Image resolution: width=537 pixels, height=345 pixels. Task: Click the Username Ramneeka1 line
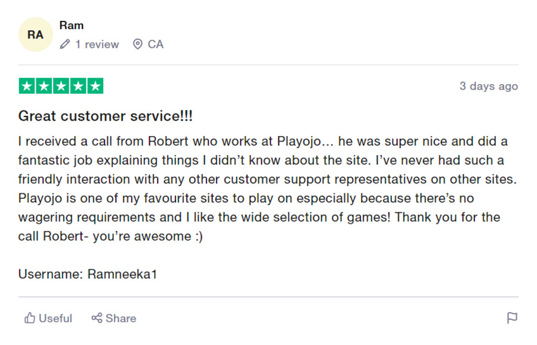click(88, 274)
